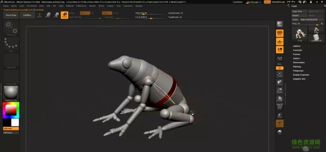Image resolution: width=326 pixels, height=152 pixels.
Task: Activate the Draw tool
Action: [x=40, y=15]
